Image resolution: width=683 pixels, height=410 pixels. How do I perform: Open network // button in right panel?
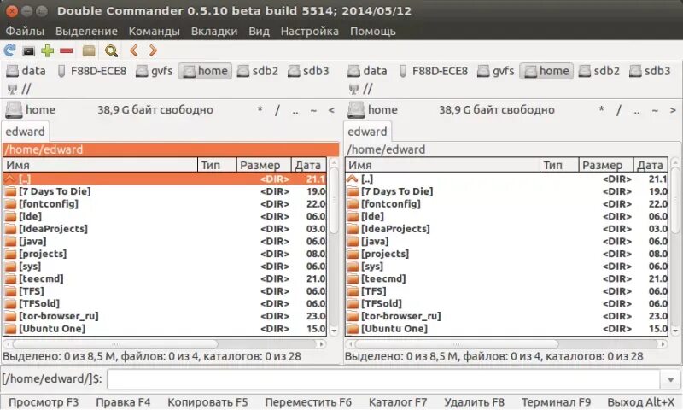[x=361, y=89]
